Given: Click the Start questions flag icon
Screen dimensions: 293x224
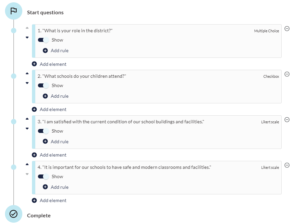Looking at the screenshot, I should 14,11.
